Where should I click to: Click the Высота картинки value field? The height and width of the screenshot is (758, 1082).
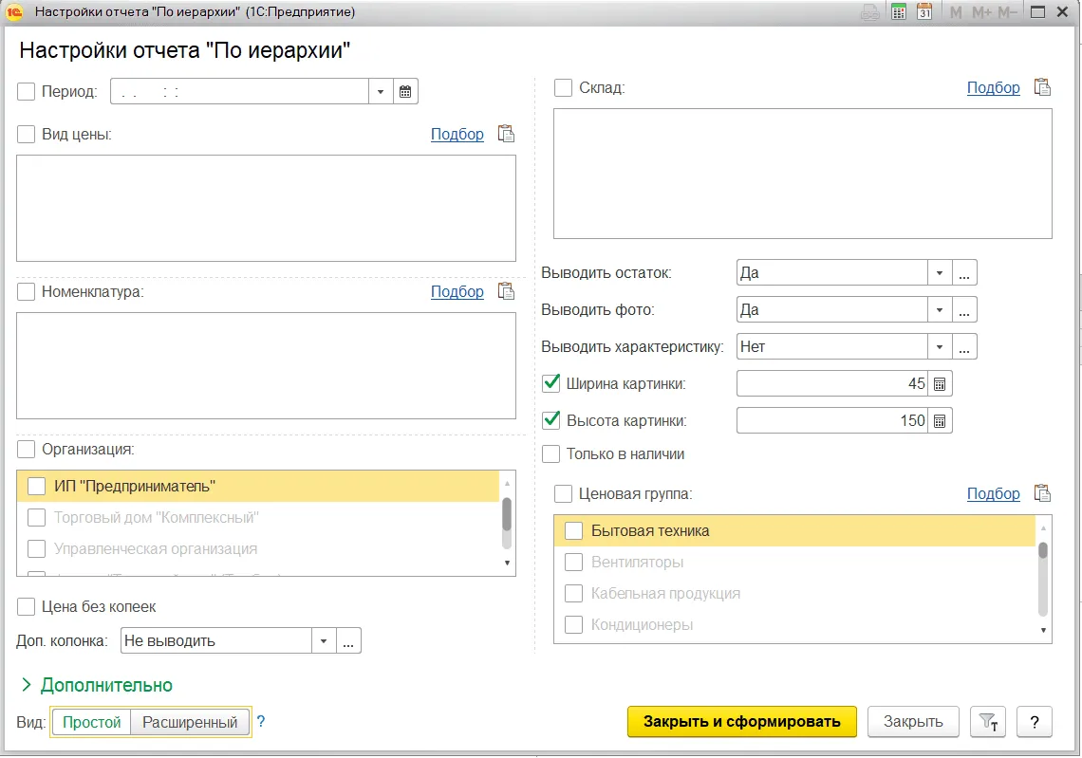833,420
